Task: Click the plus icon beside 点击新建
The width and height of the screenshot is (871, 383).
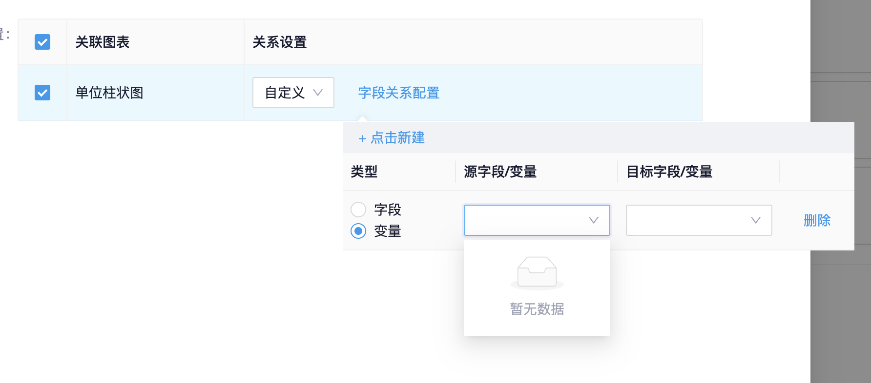Action: pos(362,138)
